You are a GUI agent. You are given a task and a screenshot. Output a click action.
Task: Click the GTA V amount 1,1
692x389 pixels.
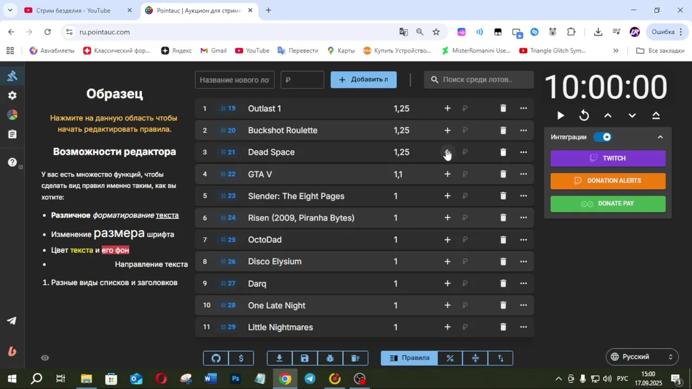pyautogui.click(x=398, y=174)
